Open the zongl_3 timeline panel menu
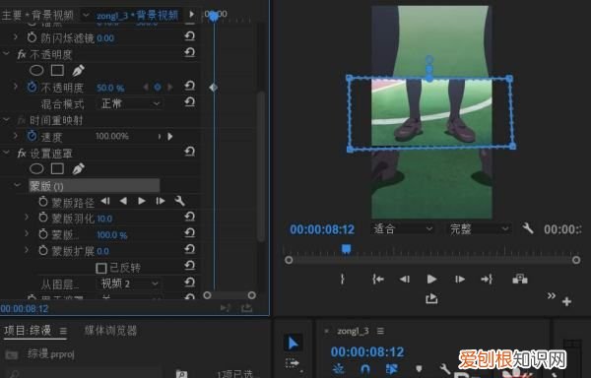The width and height of the screenshot is (591, 378). (380, 331)
